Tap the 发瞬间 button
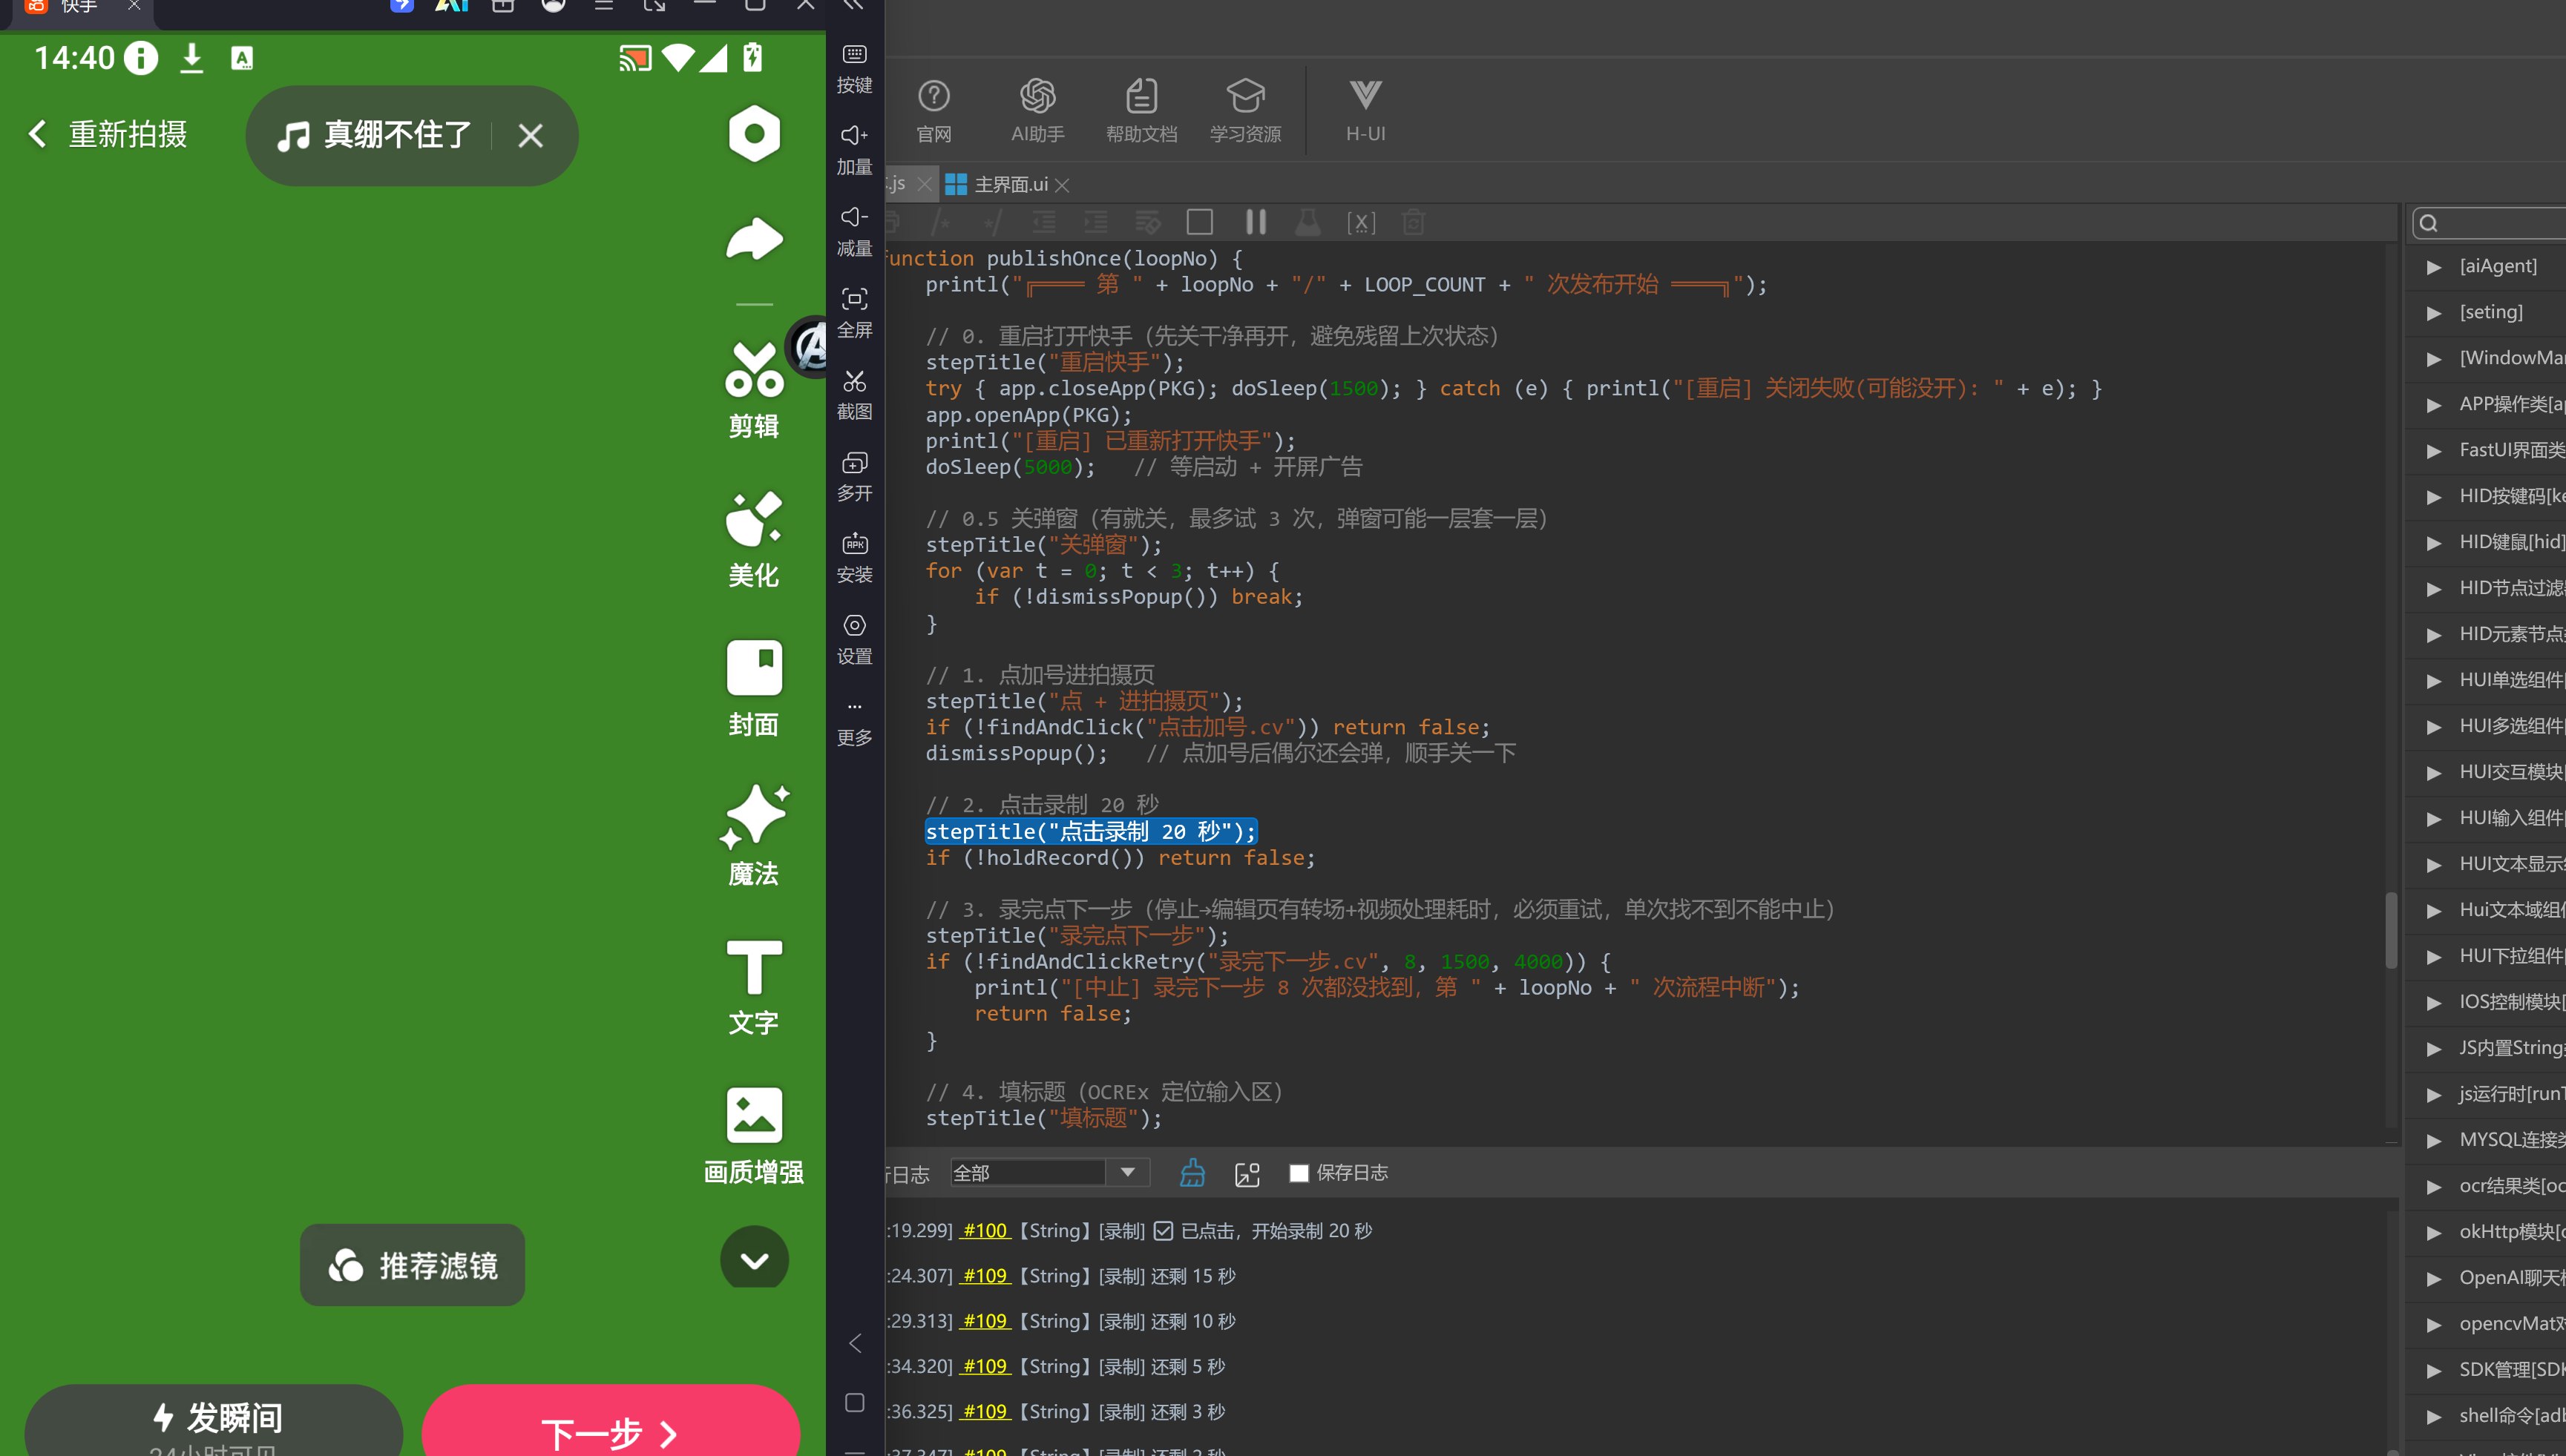This screenshot has height=1456, width=2566. (x=214, y=1422)
